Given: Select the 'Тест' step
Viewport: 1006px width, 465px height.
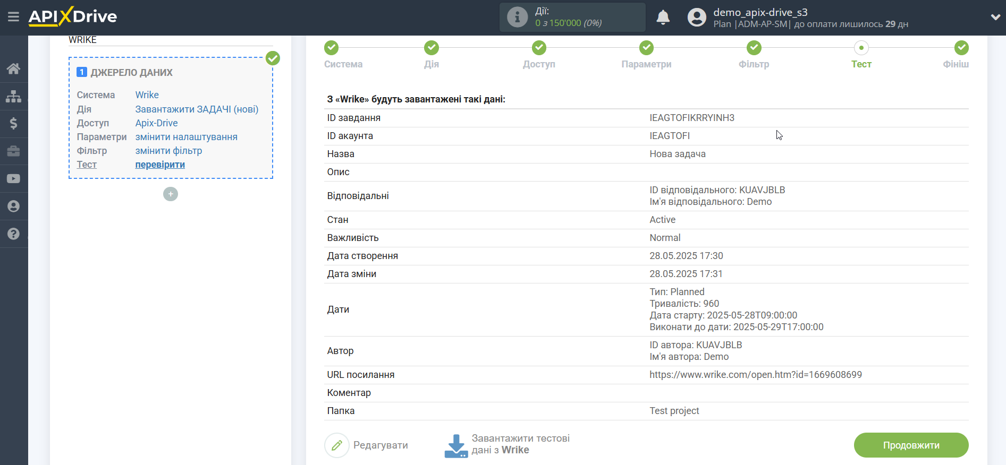Looking at the screenshot, I should pos(861,64).
